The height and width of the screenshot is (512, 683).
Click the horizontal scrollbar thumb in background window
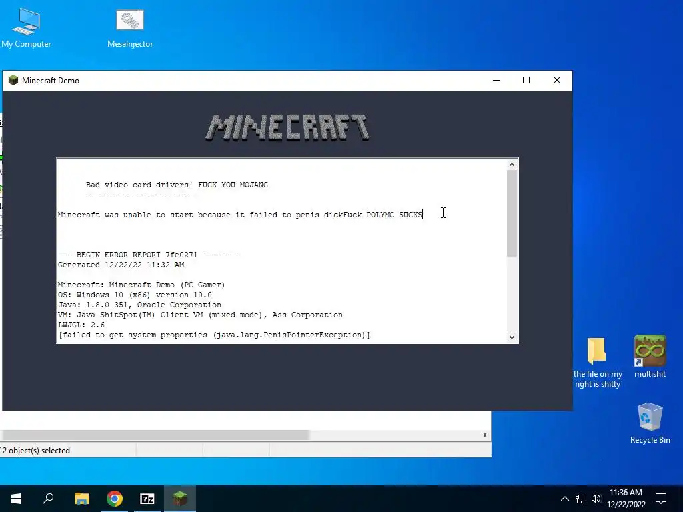pyautogui.click(x=155, y=435)
